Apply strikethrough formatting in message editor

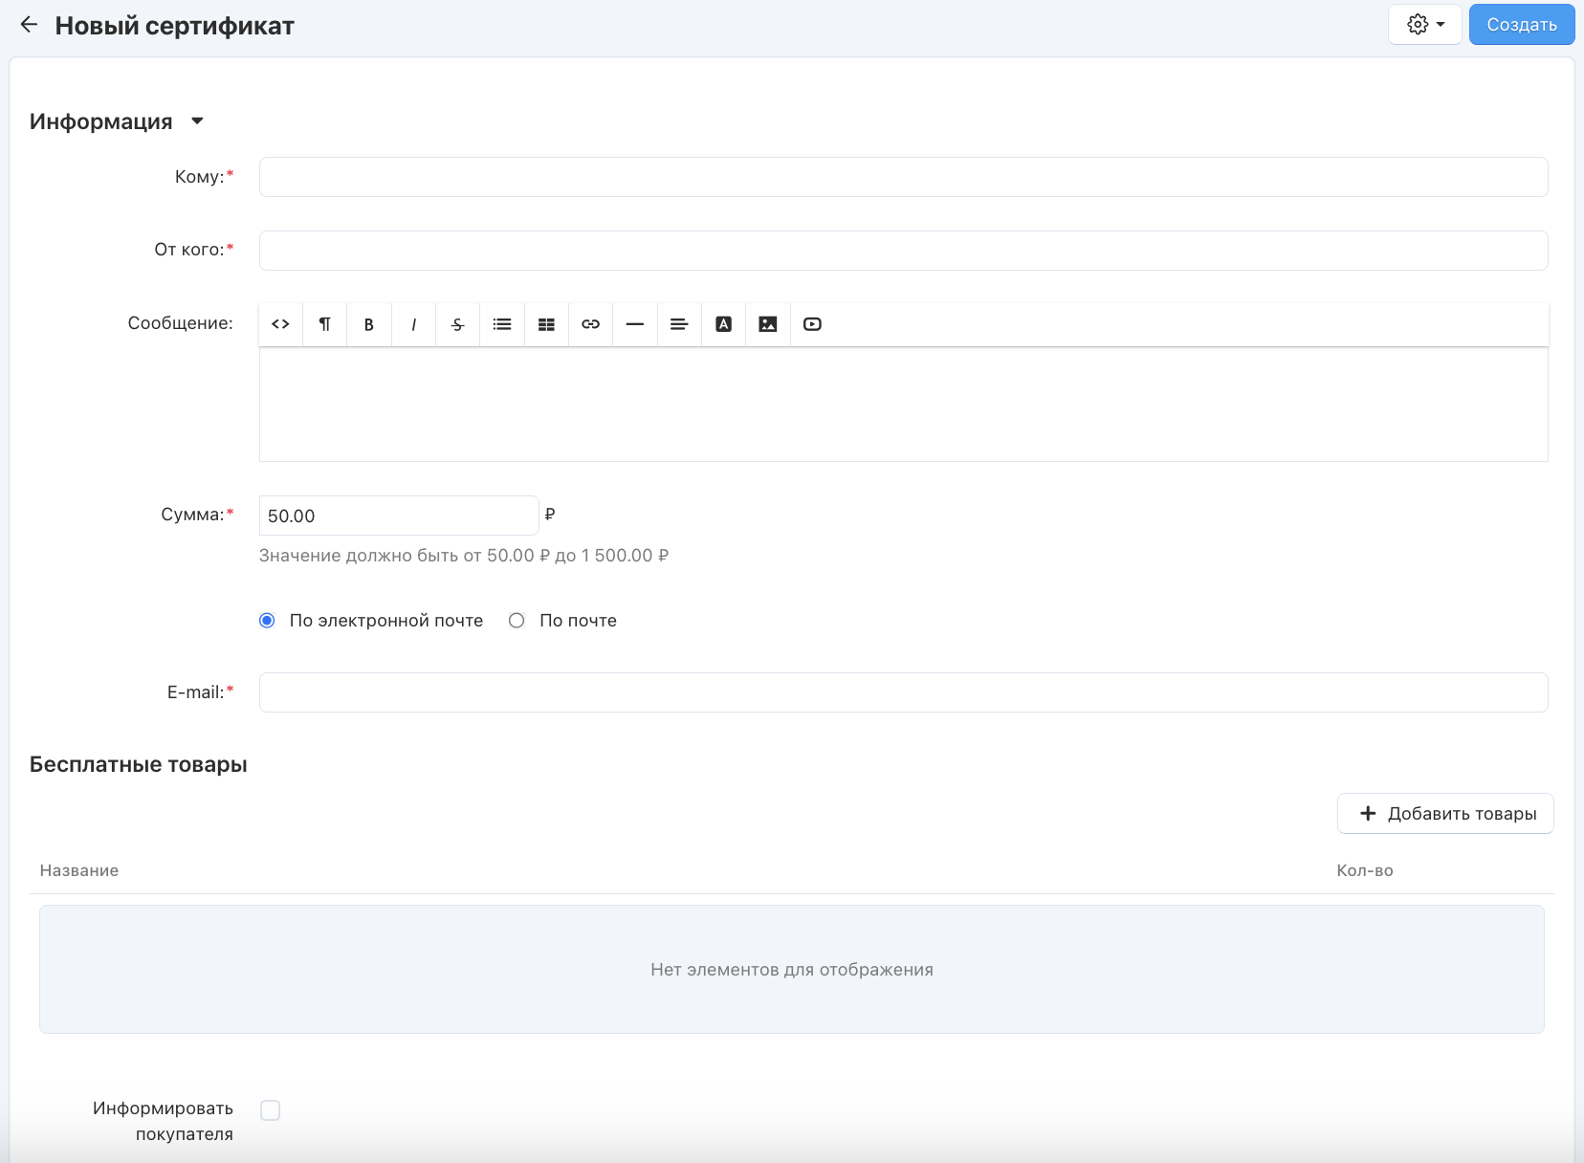(458, 324)
